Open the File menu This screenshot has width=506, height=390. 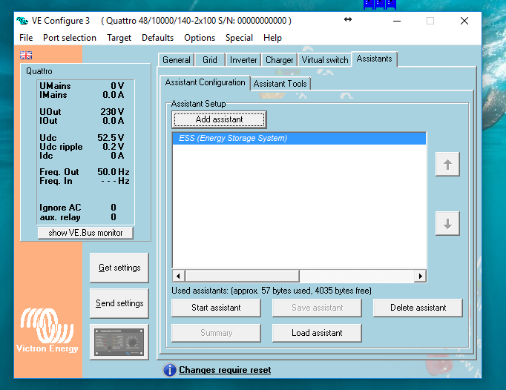point(26,38)
